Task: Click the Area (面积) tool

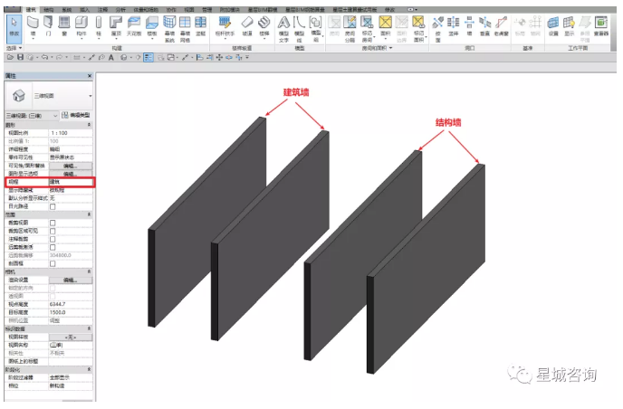Action: 386,26
